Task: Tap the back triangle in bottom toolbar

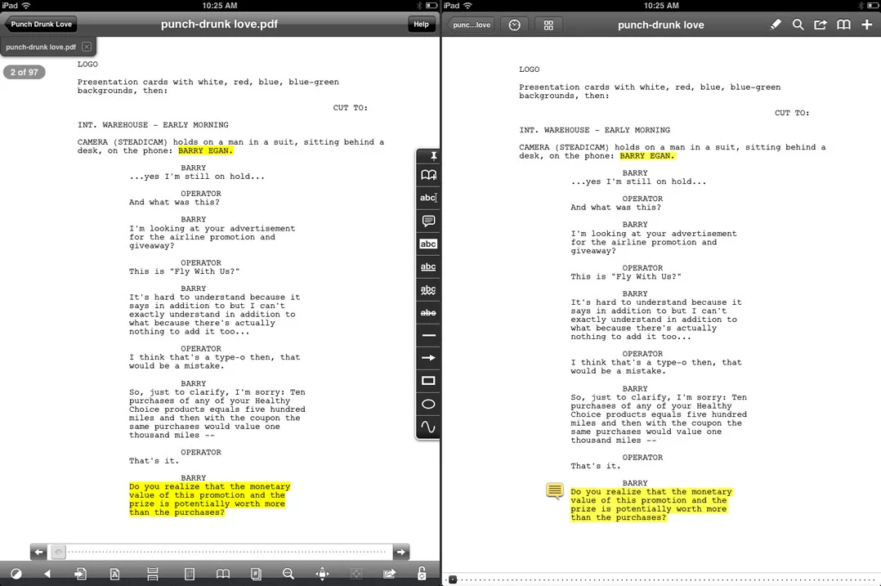Action: click(47, 574)
